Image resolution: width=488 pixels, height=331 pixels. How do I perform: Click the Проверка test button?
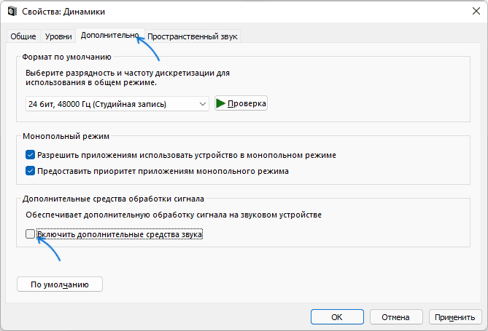tap(241, 103)
